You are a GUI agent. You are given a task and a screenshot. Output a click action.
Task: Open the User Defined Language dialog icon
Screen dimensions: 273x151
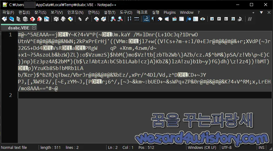pos(167,19)
